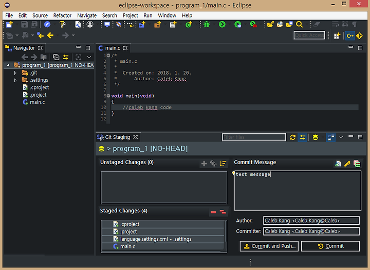Screen dimensions: 370x270
Task: Open the Navigate menu
Action: [x=87, y=15]
